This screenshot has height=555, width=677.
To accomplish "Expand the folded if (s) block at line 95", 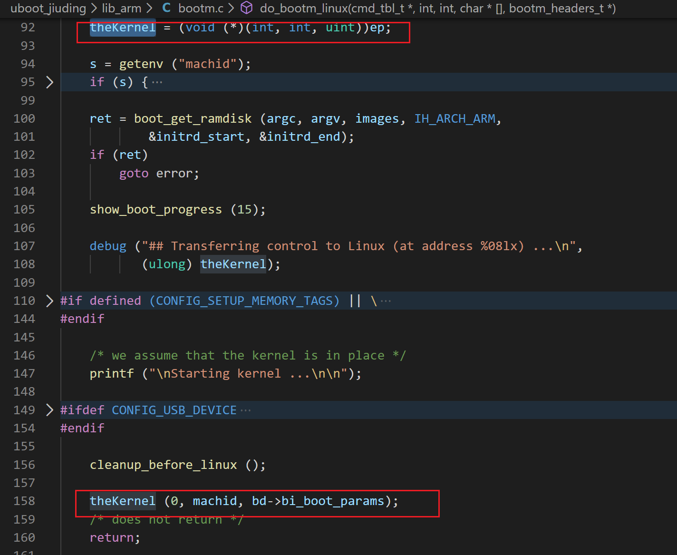I will (49, 82).
